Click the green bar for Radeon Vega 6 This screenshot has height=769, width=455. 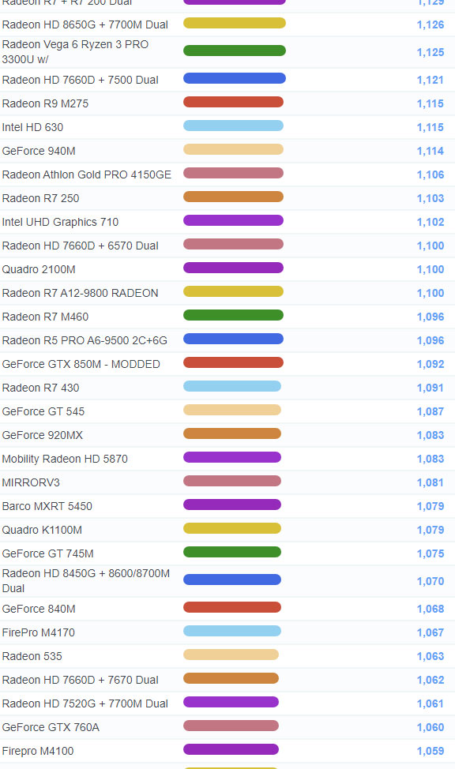[x=235, y=51]
